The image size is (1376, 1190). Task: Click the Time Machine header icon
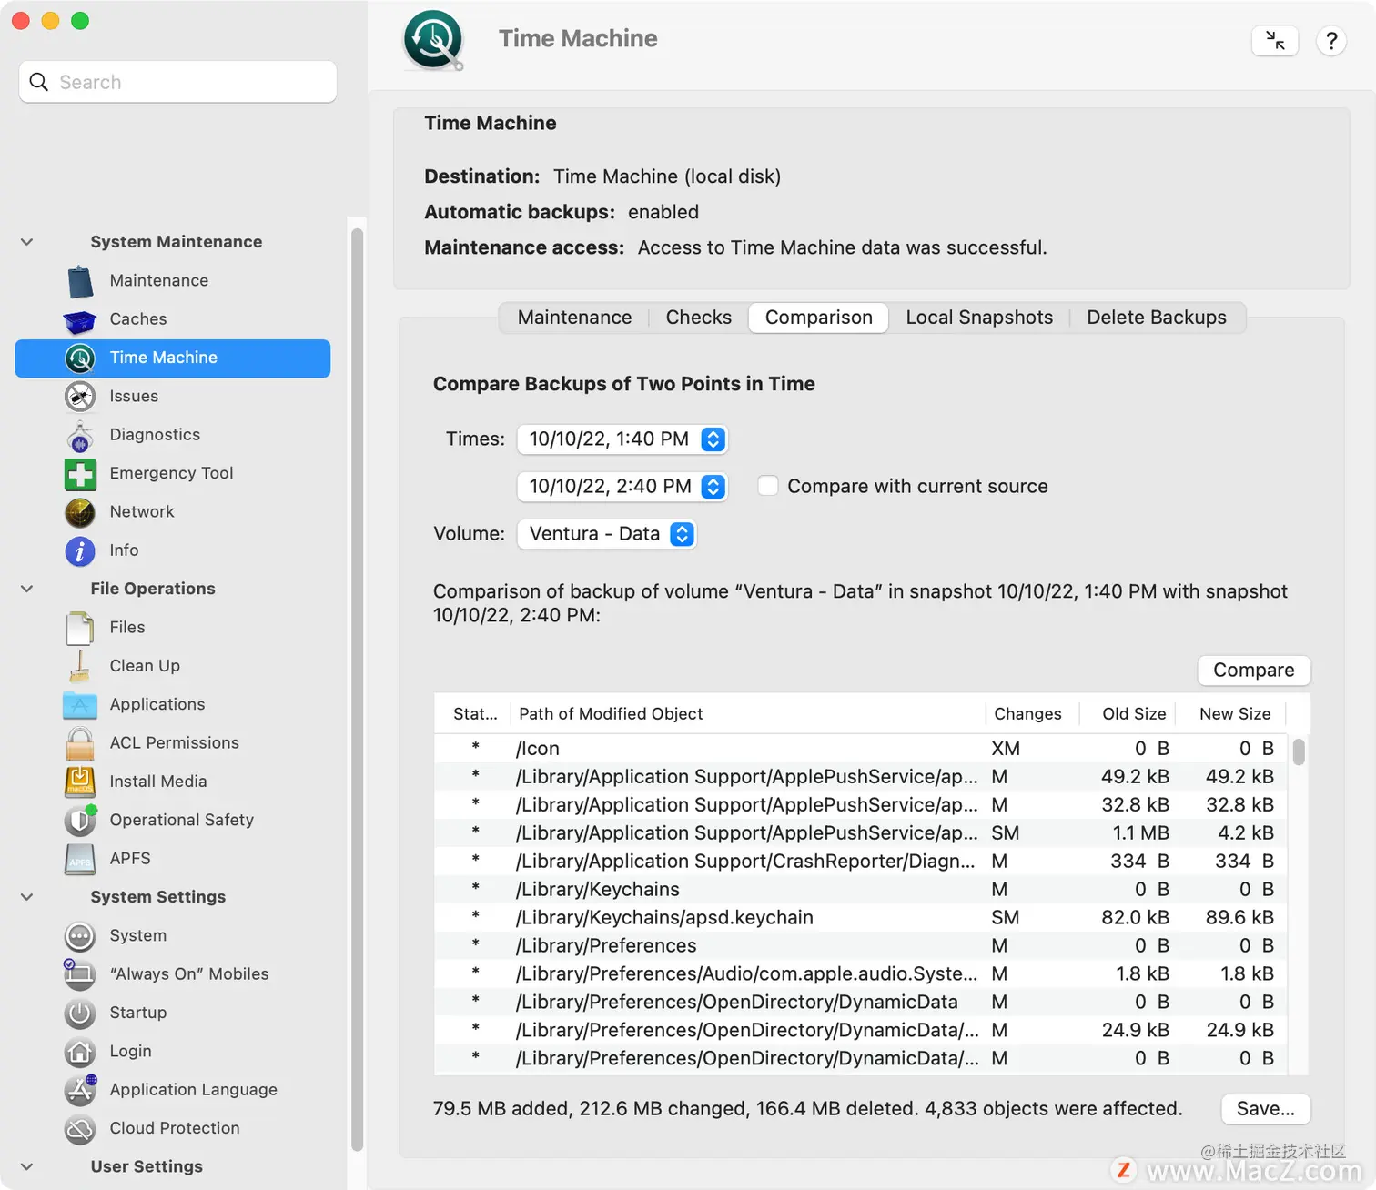coord(434,40)
